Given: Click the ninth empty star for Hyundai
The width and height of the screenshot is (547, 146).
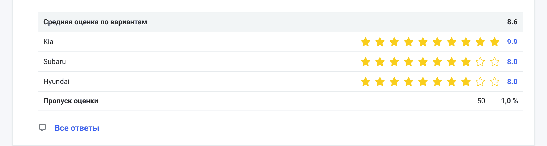Looking at the screenshot, I should tap(480, 82).
